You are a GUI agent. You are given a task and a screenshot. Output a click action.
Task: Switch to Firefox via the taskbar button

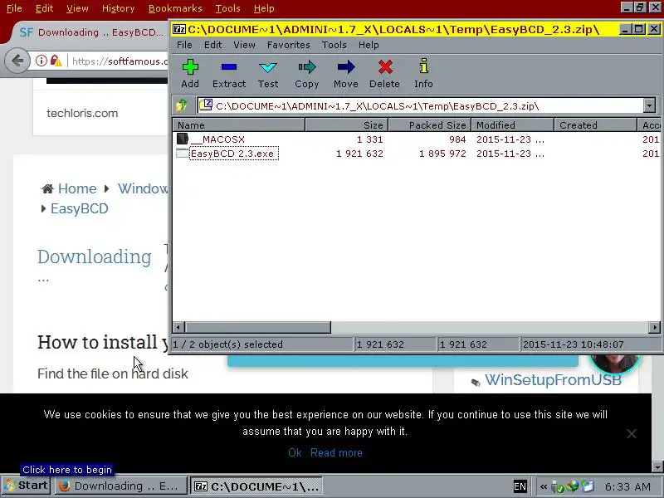coord(120,486)
